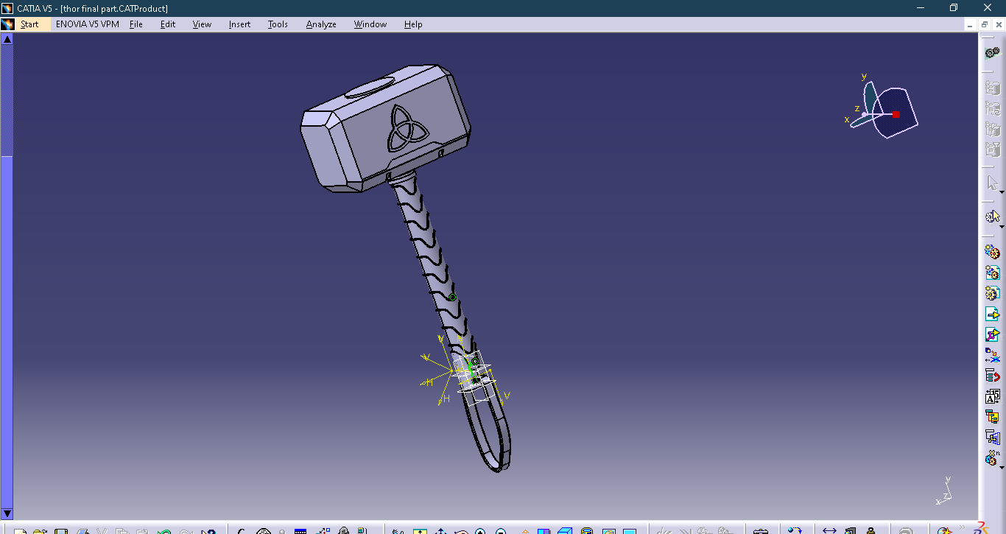Open the Analyze menu
The image size is (1006, 534).
point(321,24)
